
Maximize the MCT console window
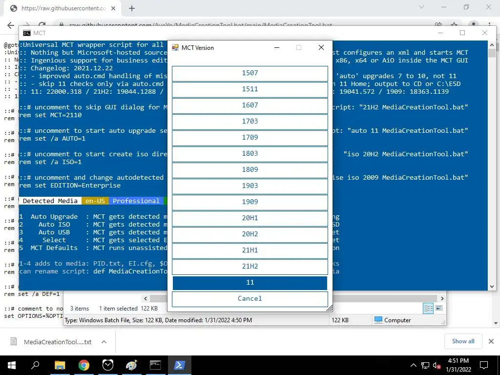coord(462,33)
